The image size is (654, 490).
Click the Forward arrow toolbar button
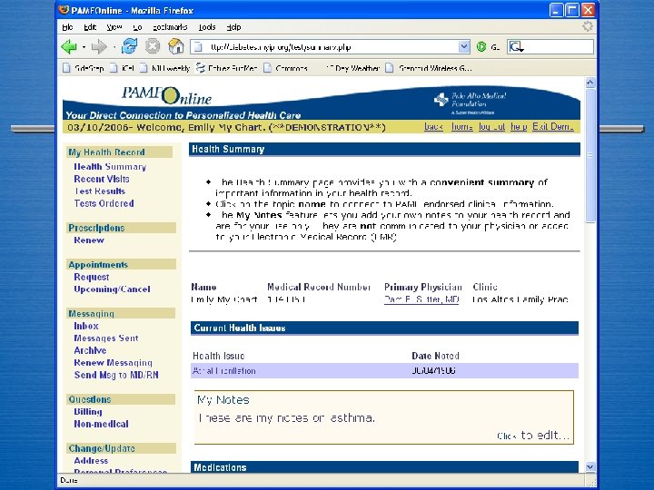pyautogui.click(x=99, y=46)
